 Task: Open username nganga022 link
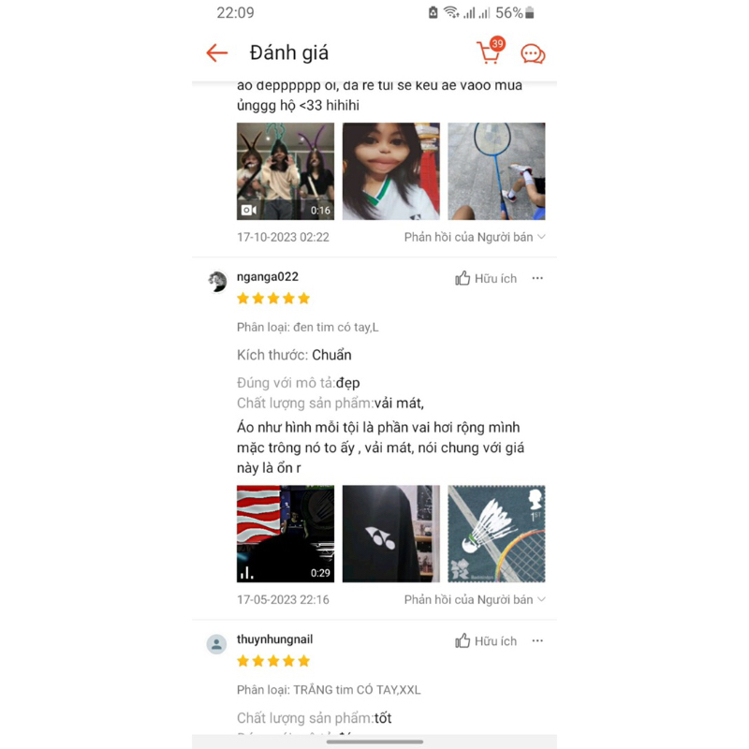(268, 277)
